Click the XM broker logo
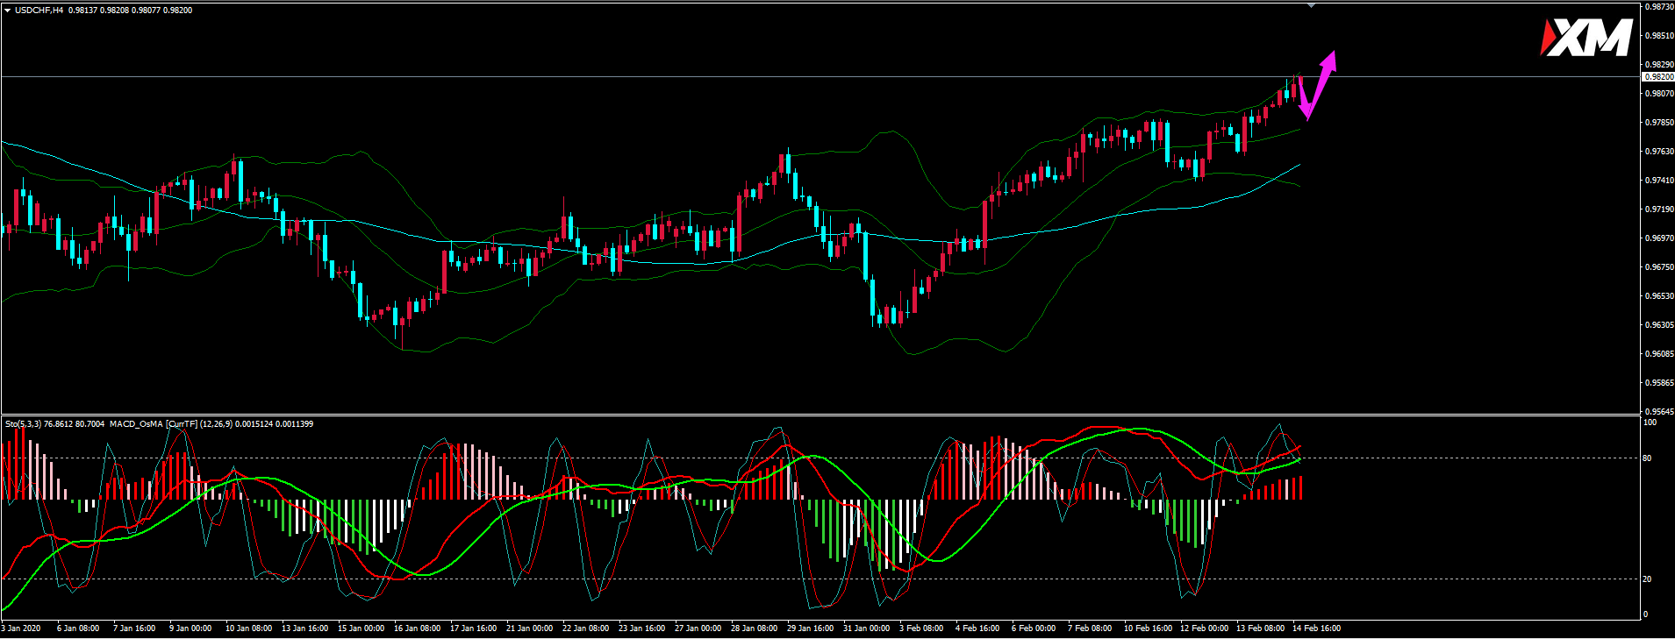The height and width of the screenshot is (639, 1675). (1586, 38)
